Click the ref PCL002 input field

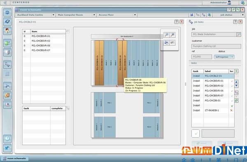click(201, 56)
